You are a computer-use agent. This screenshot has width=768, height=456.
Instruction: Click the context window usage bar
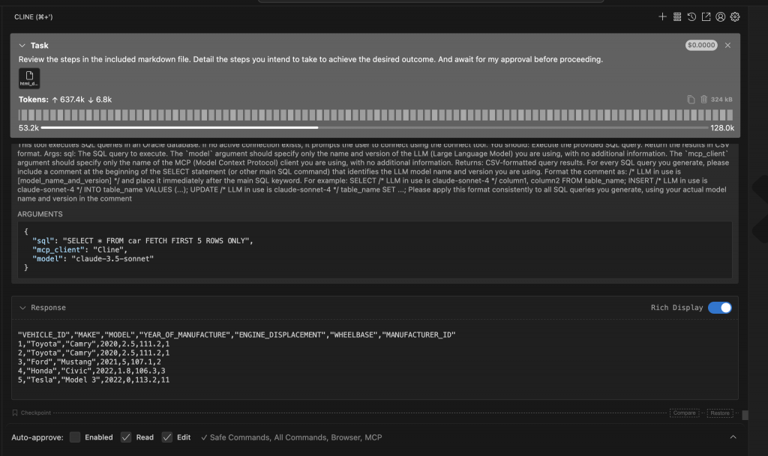pos(375,127)
